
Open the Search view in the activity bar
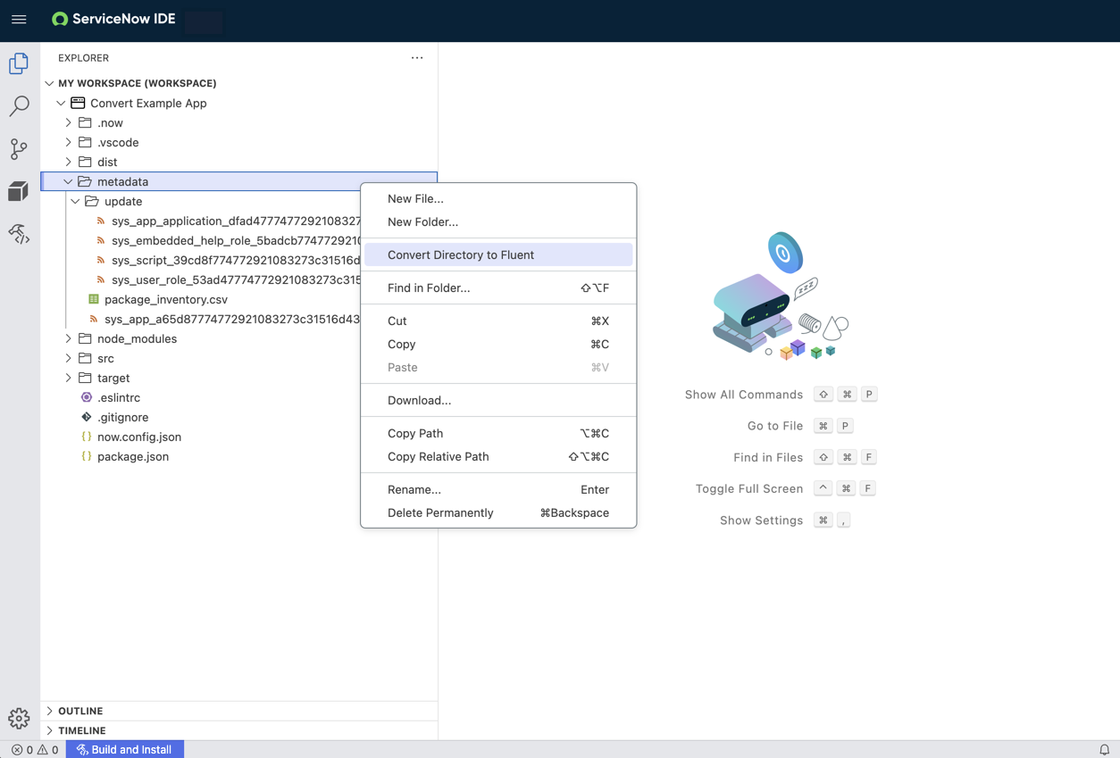[19, 106]
